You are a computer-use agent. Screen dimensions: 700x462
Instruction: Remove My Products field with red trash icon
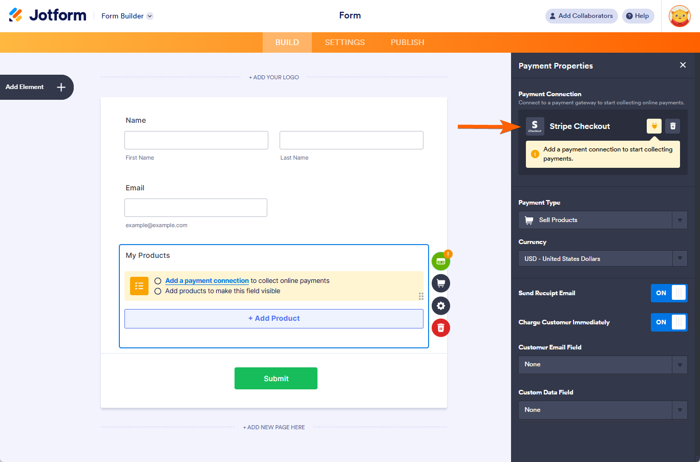tap(440, 327)
